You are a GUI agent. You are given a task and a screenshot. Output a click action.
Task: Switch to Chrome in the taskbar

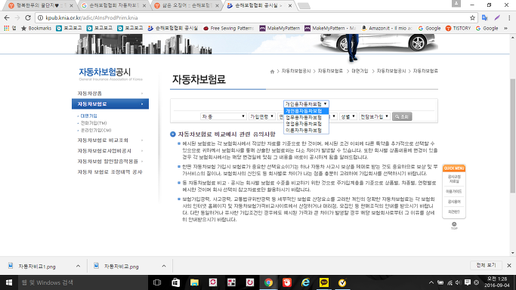point(268,282)
